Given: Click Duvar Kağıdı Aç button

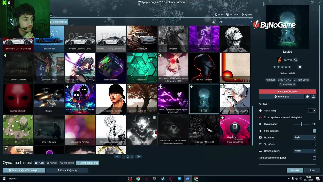Looking at the screenshot, I should (x=67, y=170).
